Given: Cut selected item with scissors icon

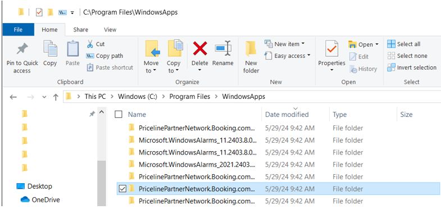Looking at the screenshot, I should coord(96,44).
